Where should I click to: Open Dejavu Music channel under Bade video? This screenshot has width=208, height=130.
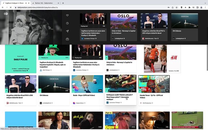(80, 103)
